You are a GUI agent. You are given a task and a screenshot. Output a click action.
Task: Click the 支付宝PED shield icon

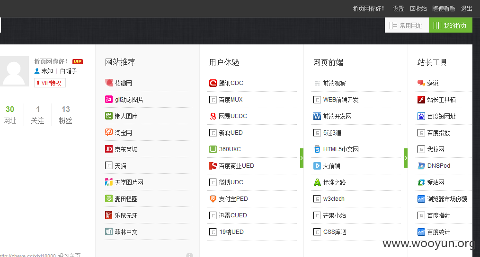point(213,198)
